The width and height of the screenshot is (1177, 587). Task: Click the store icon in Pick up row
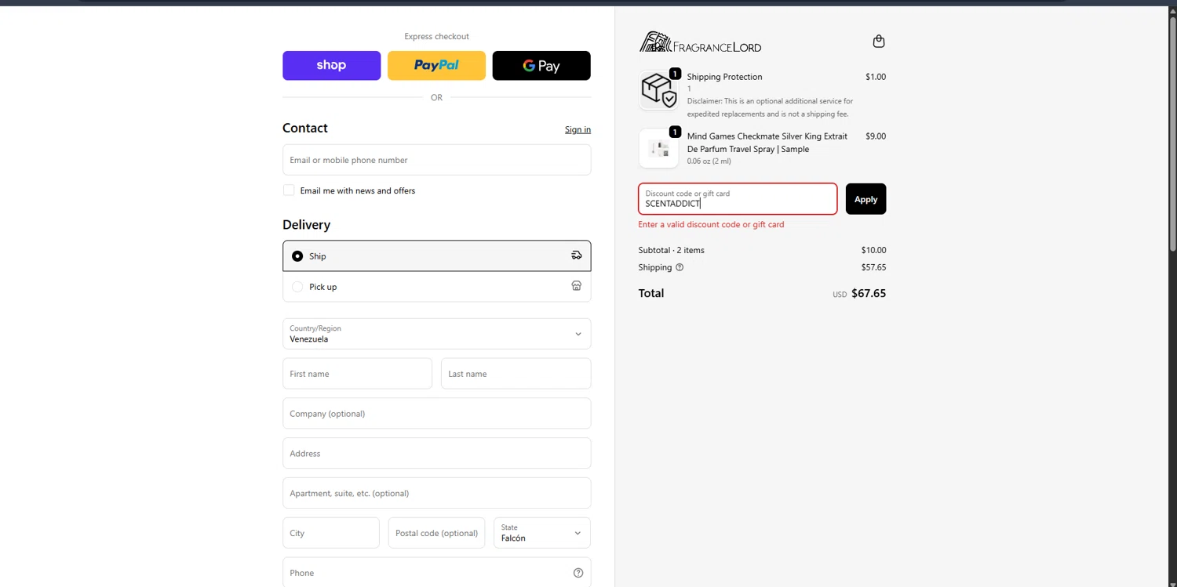coord(577,286)
